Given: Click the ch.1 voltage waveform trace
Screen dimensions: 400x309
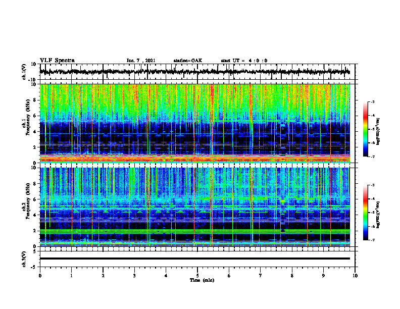Looking at the screenshot, I should (195, 72).
